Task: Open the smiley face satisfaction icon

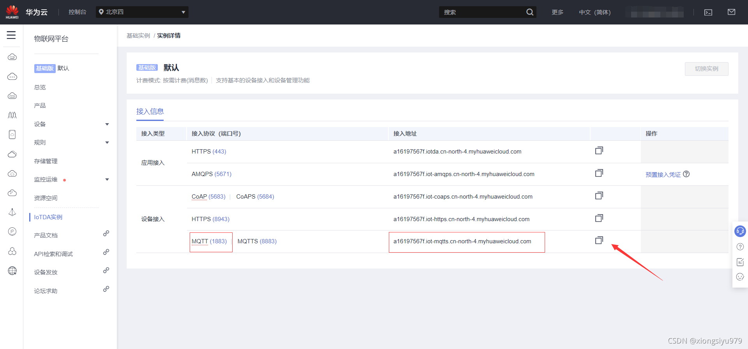Action: pyautogui.click(x=740, y=277)
